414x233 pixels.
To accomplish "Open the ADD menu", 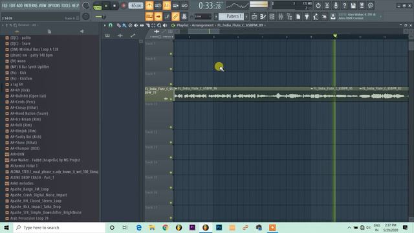I will pos(20,5).
